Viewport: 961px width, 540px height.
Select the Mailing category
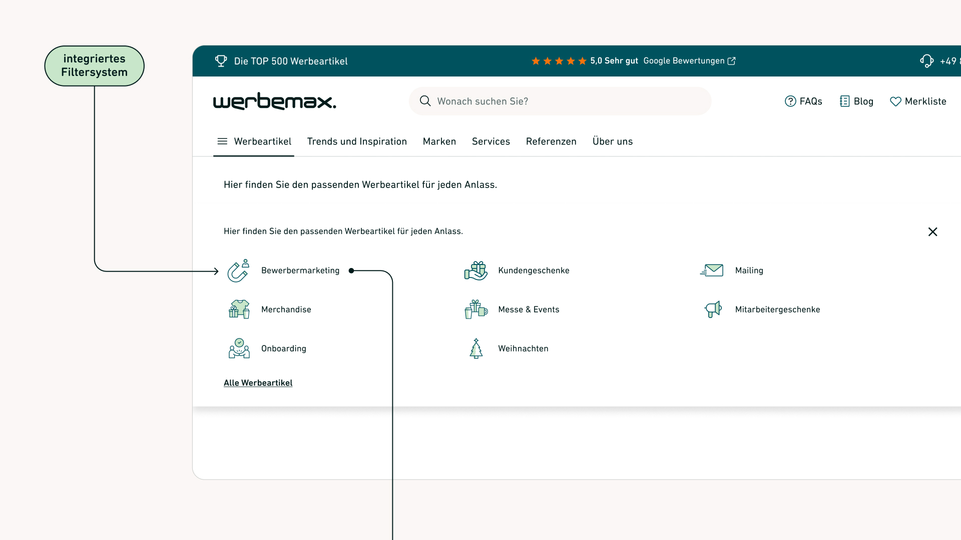749,270
